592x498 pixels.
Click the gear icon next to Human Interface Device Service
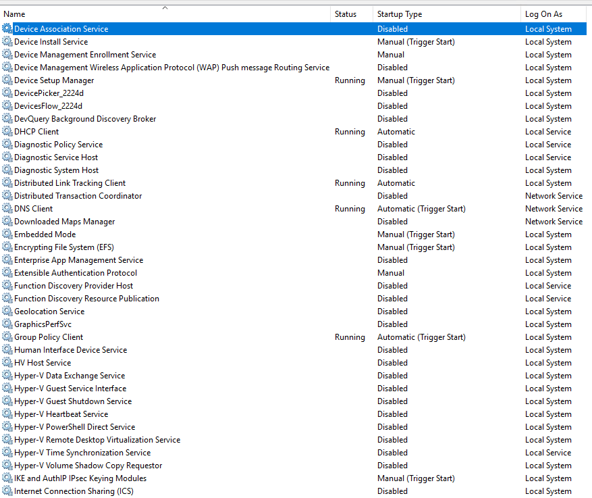pyautogui.click(x=7, y=350)
